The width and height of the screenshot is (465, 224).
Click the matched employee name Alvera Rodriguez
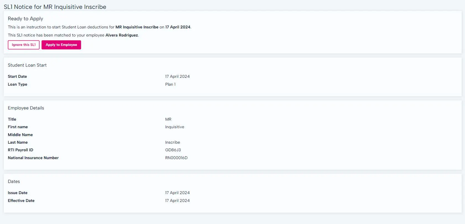[122, 35]
